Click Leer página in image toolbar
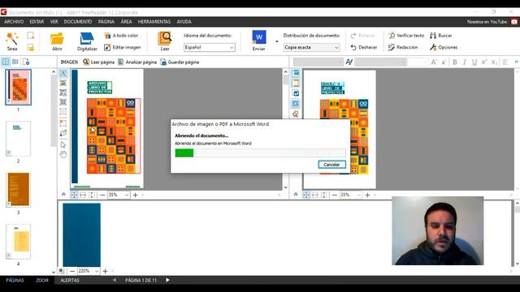The width and height of the screenshot is (520, 292). [x=98, y=62]
